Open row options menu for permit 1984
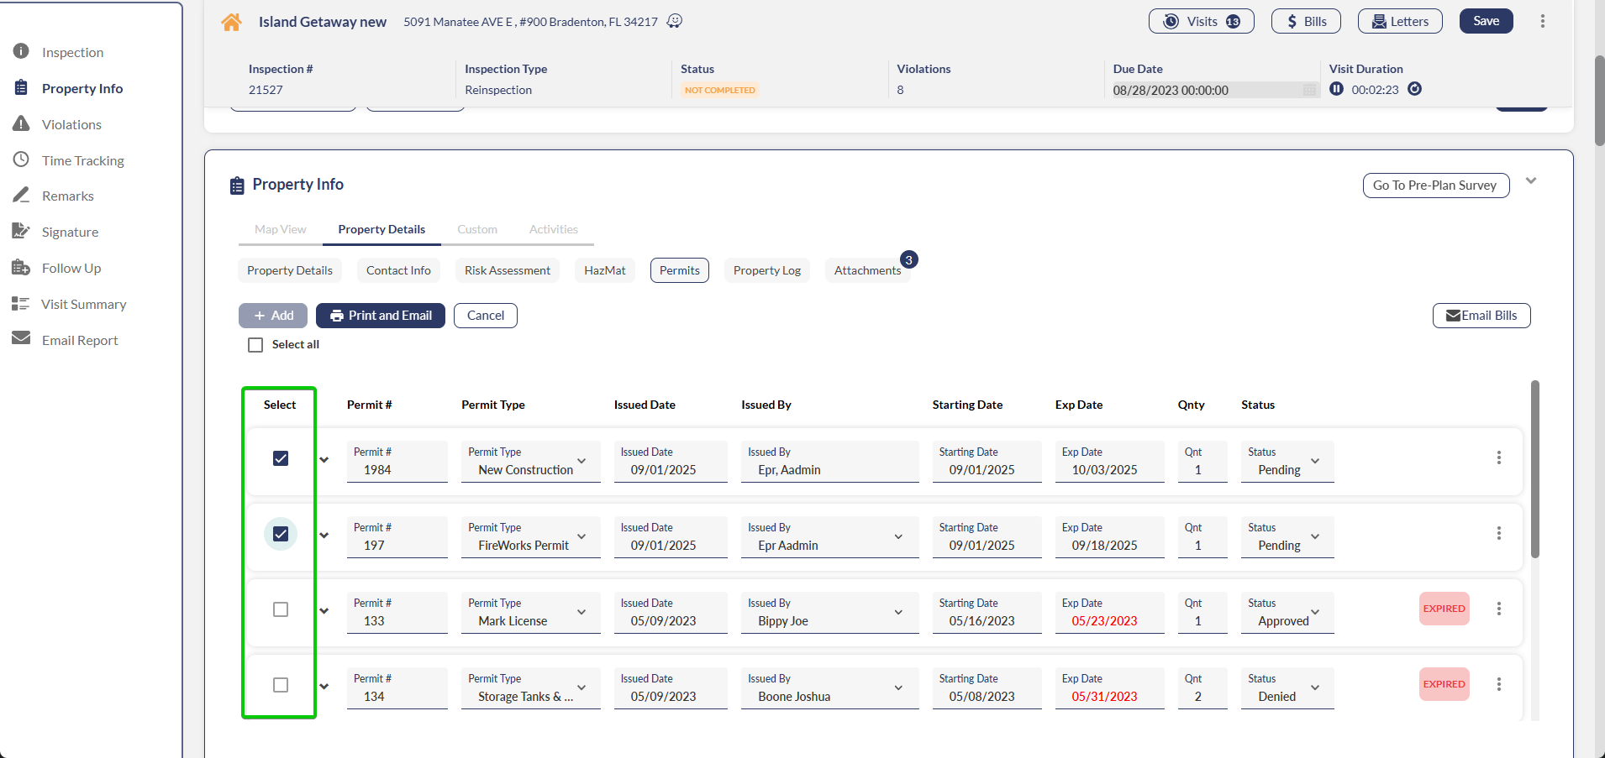Screen dimensions: 1605x758 coord(1498,457)
